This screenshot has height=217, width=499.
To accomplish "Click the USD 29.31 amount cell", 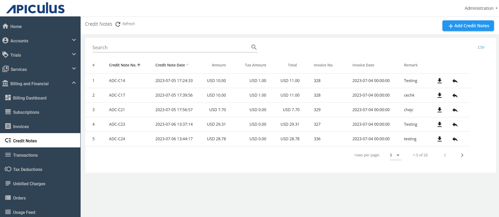I will click(x=216, y=124).
